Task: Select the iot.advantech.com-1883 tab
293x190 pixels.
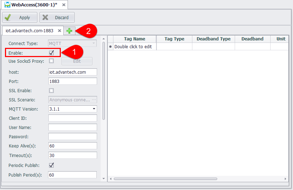Action: coord(30,31)
